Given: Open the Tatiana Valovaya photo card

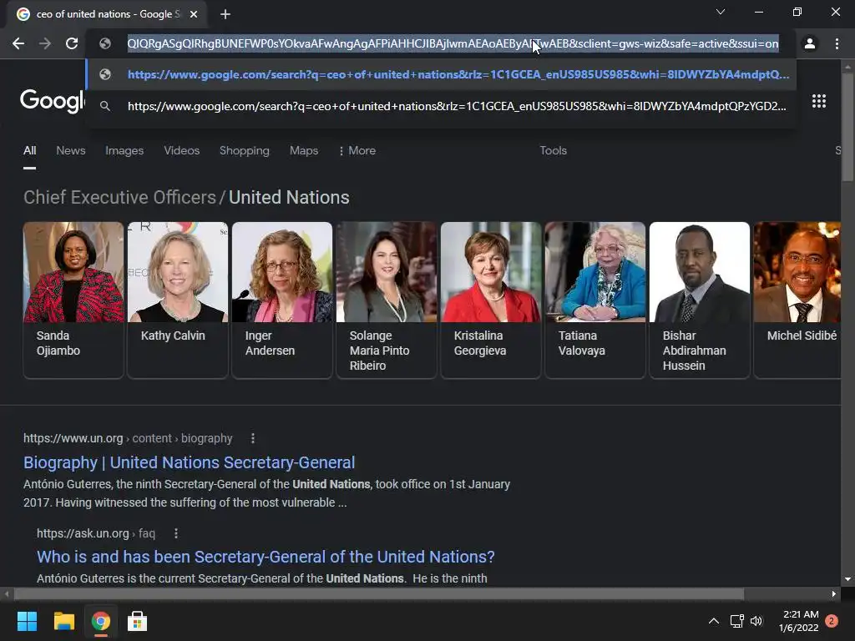Looking at the screenshot, I should [594, 300].
